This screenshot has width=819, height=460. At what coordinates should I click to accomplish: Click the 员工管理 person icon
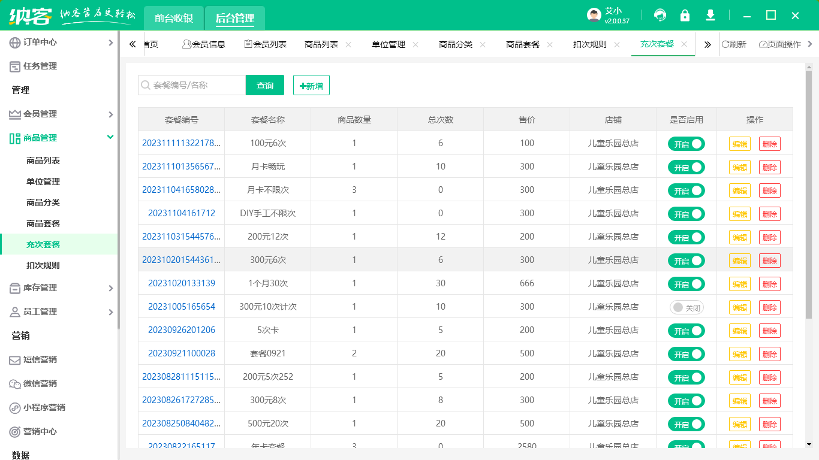click(14, 311)
